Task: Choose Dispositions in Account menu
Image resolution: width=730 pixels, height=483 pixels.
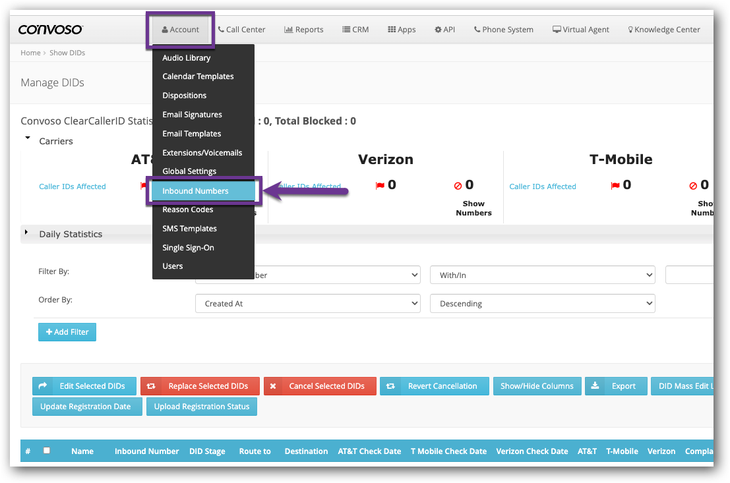Action: pos(204,96)
